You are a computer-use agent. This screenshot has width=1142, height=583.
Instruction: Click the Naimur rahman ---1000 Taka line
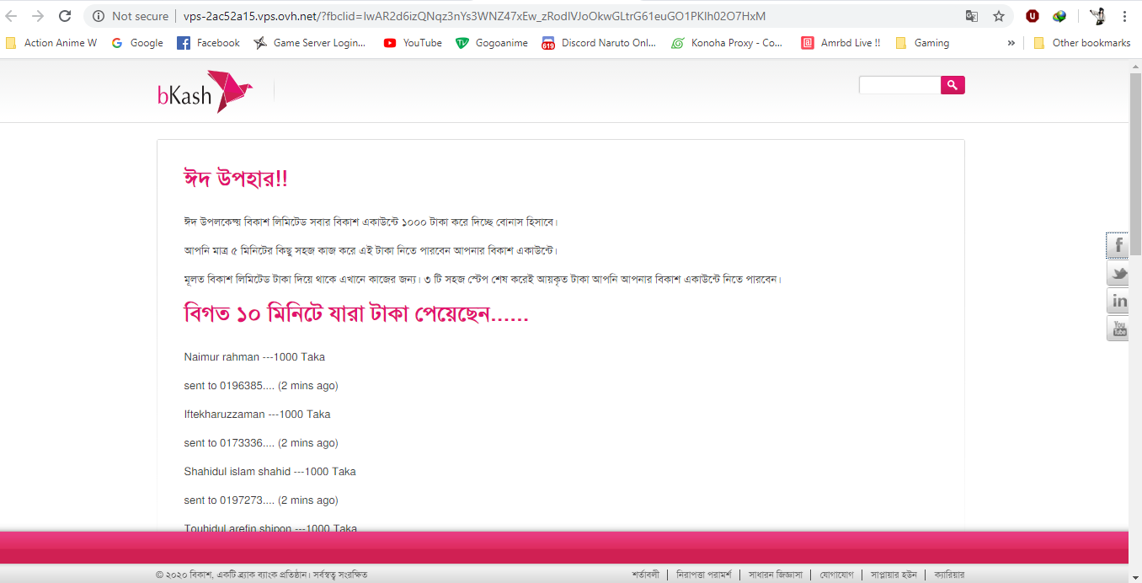[x=254, y=356]
